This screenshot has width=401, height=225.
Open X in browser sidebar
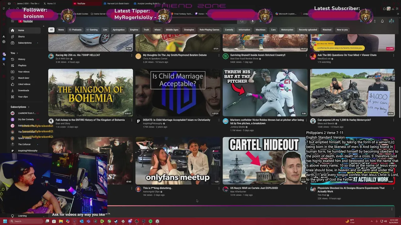(x=4, y=64)
